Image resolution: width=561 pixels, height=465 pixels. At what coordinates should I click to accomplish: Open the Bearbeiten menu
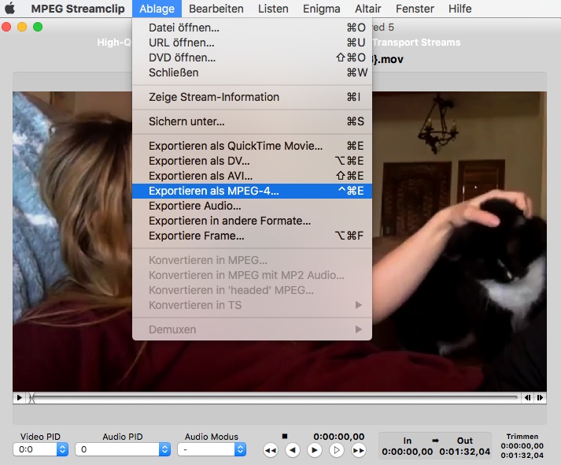[216, 8]
